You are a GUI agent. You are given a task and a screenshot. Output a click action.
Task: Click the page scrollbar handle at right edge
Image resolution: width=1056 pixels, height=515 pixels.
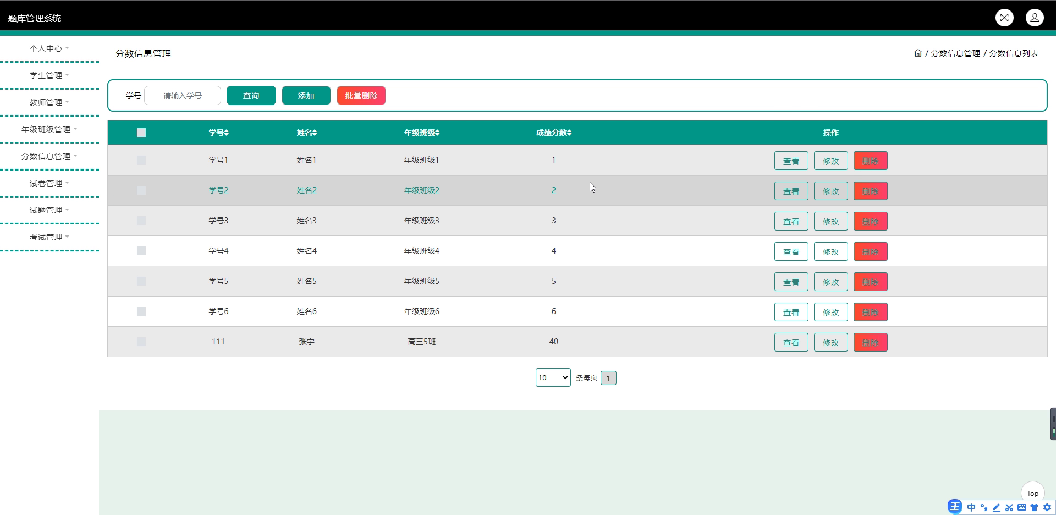pos(1053,424)
